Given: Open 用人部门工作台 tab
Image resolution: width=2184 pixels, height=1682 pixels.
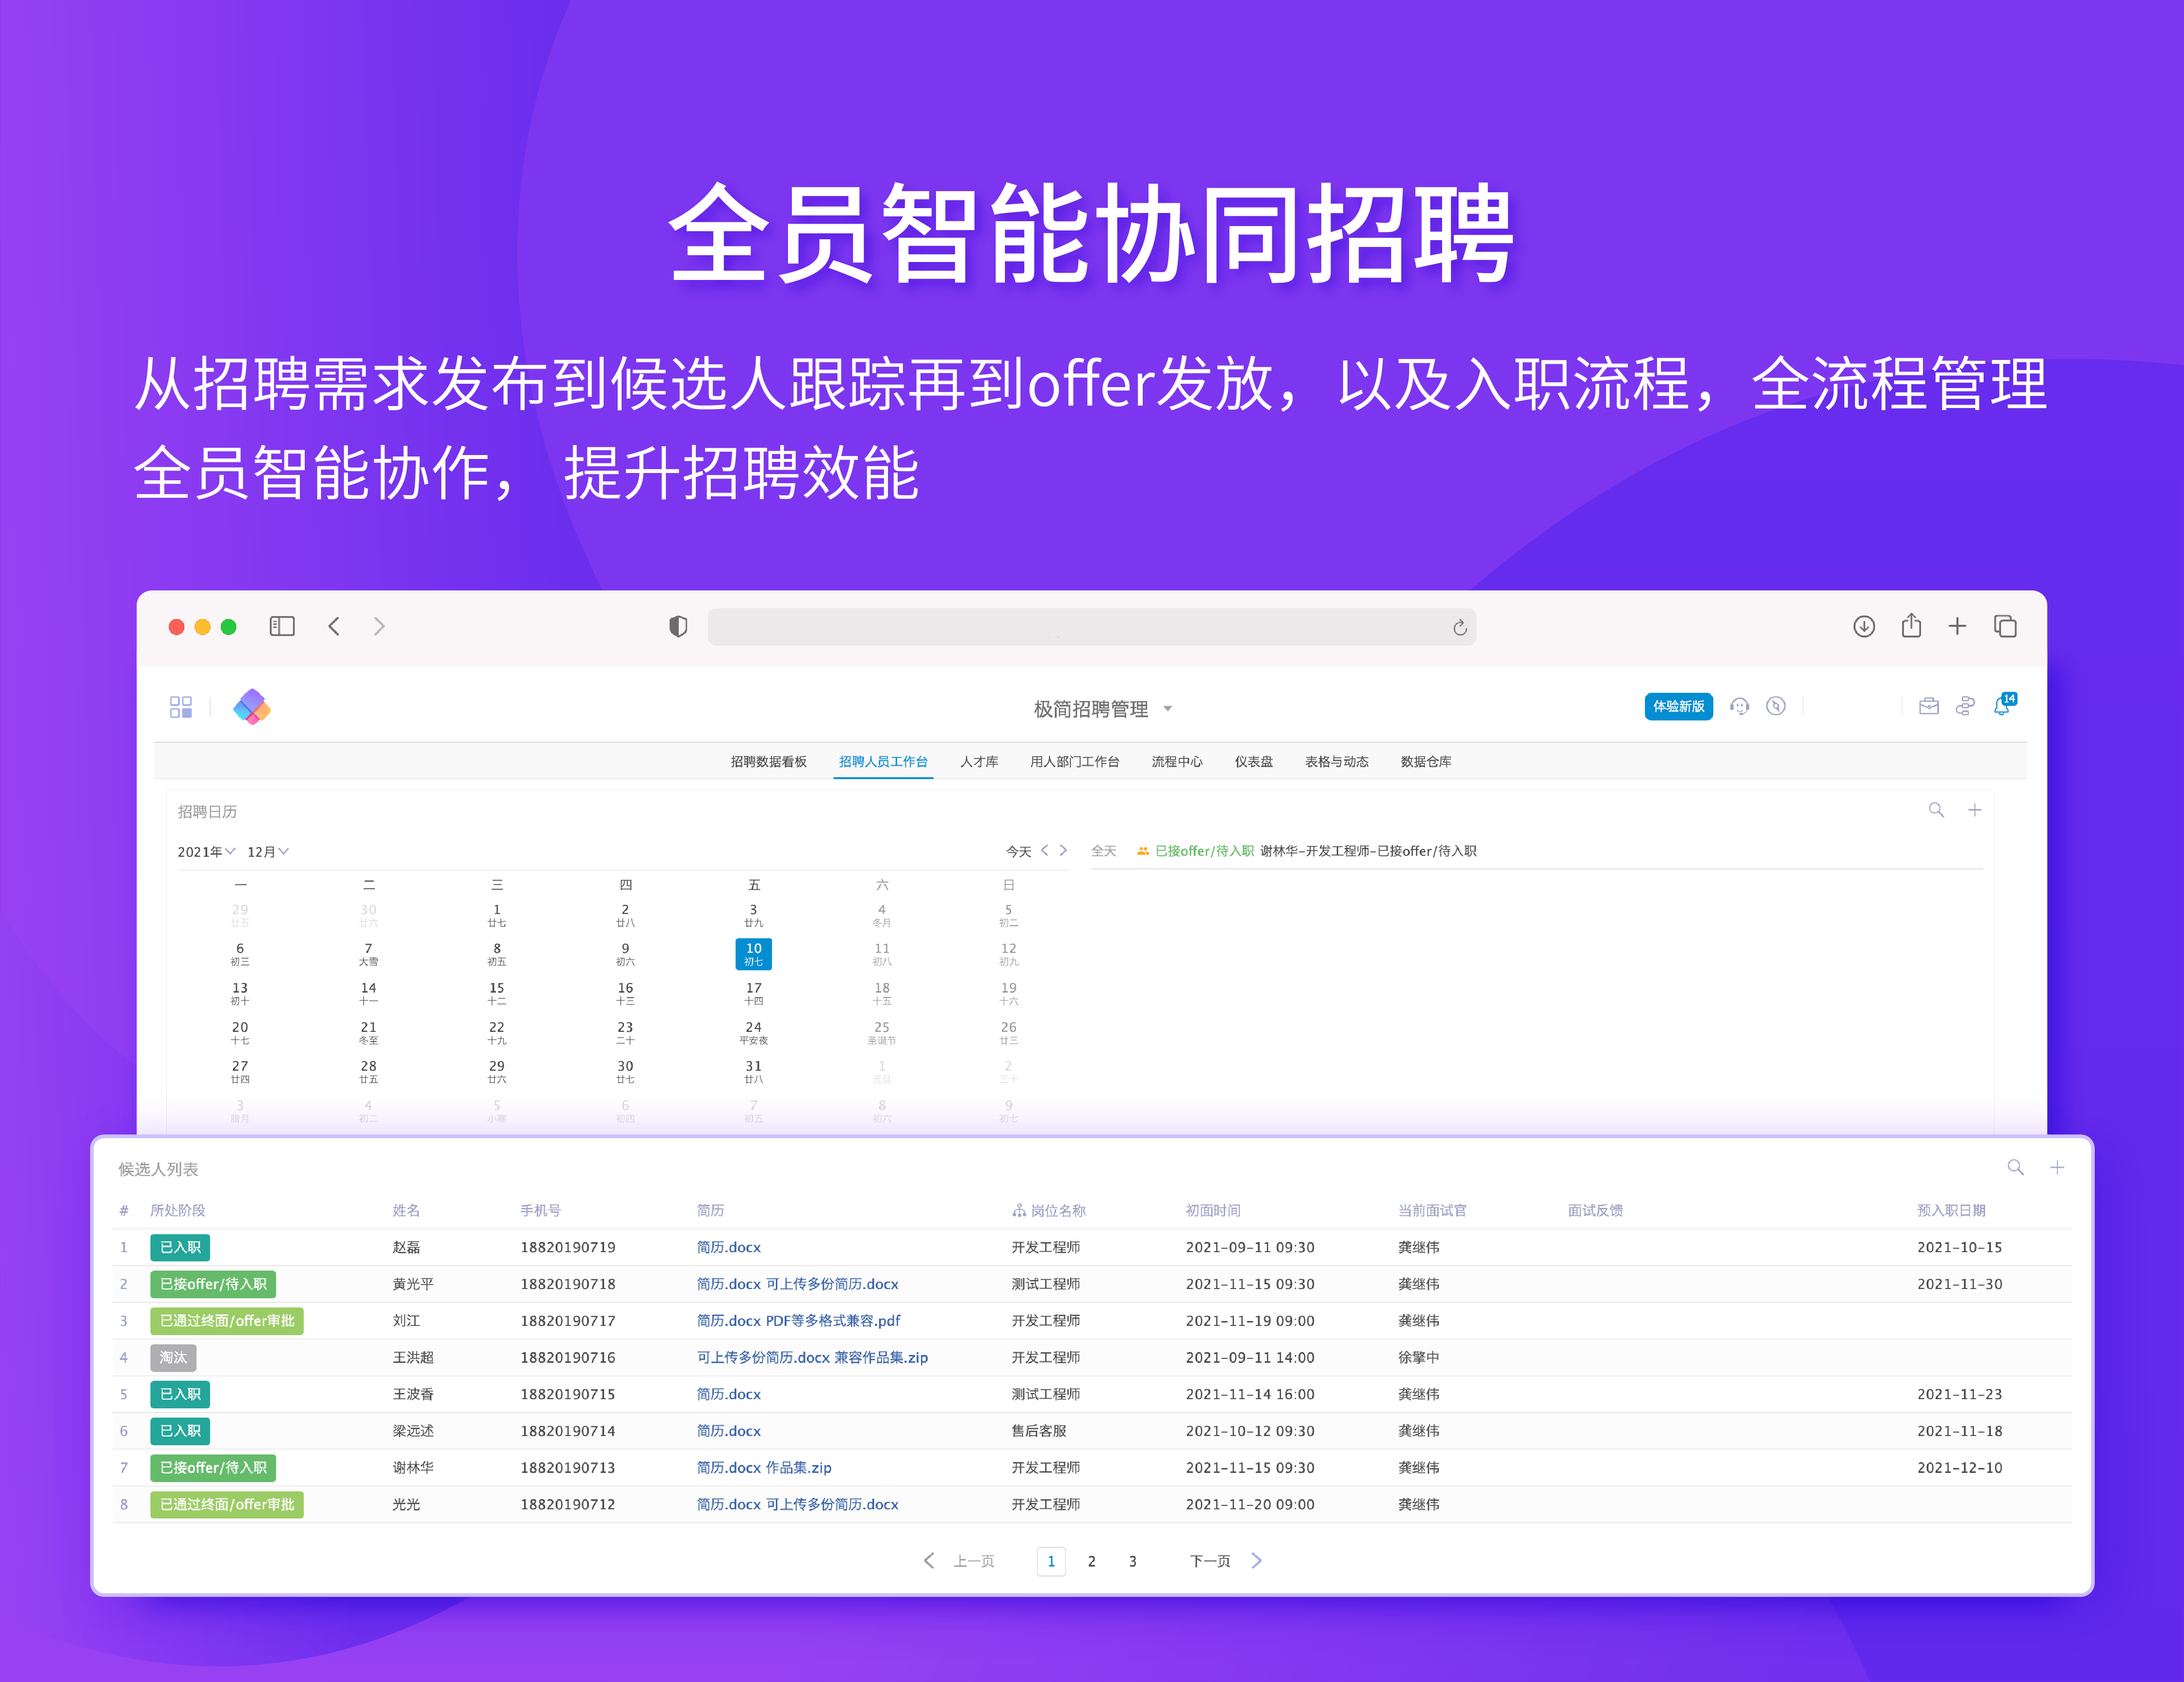Looking at the screenshot, I should click(1074, 761).
